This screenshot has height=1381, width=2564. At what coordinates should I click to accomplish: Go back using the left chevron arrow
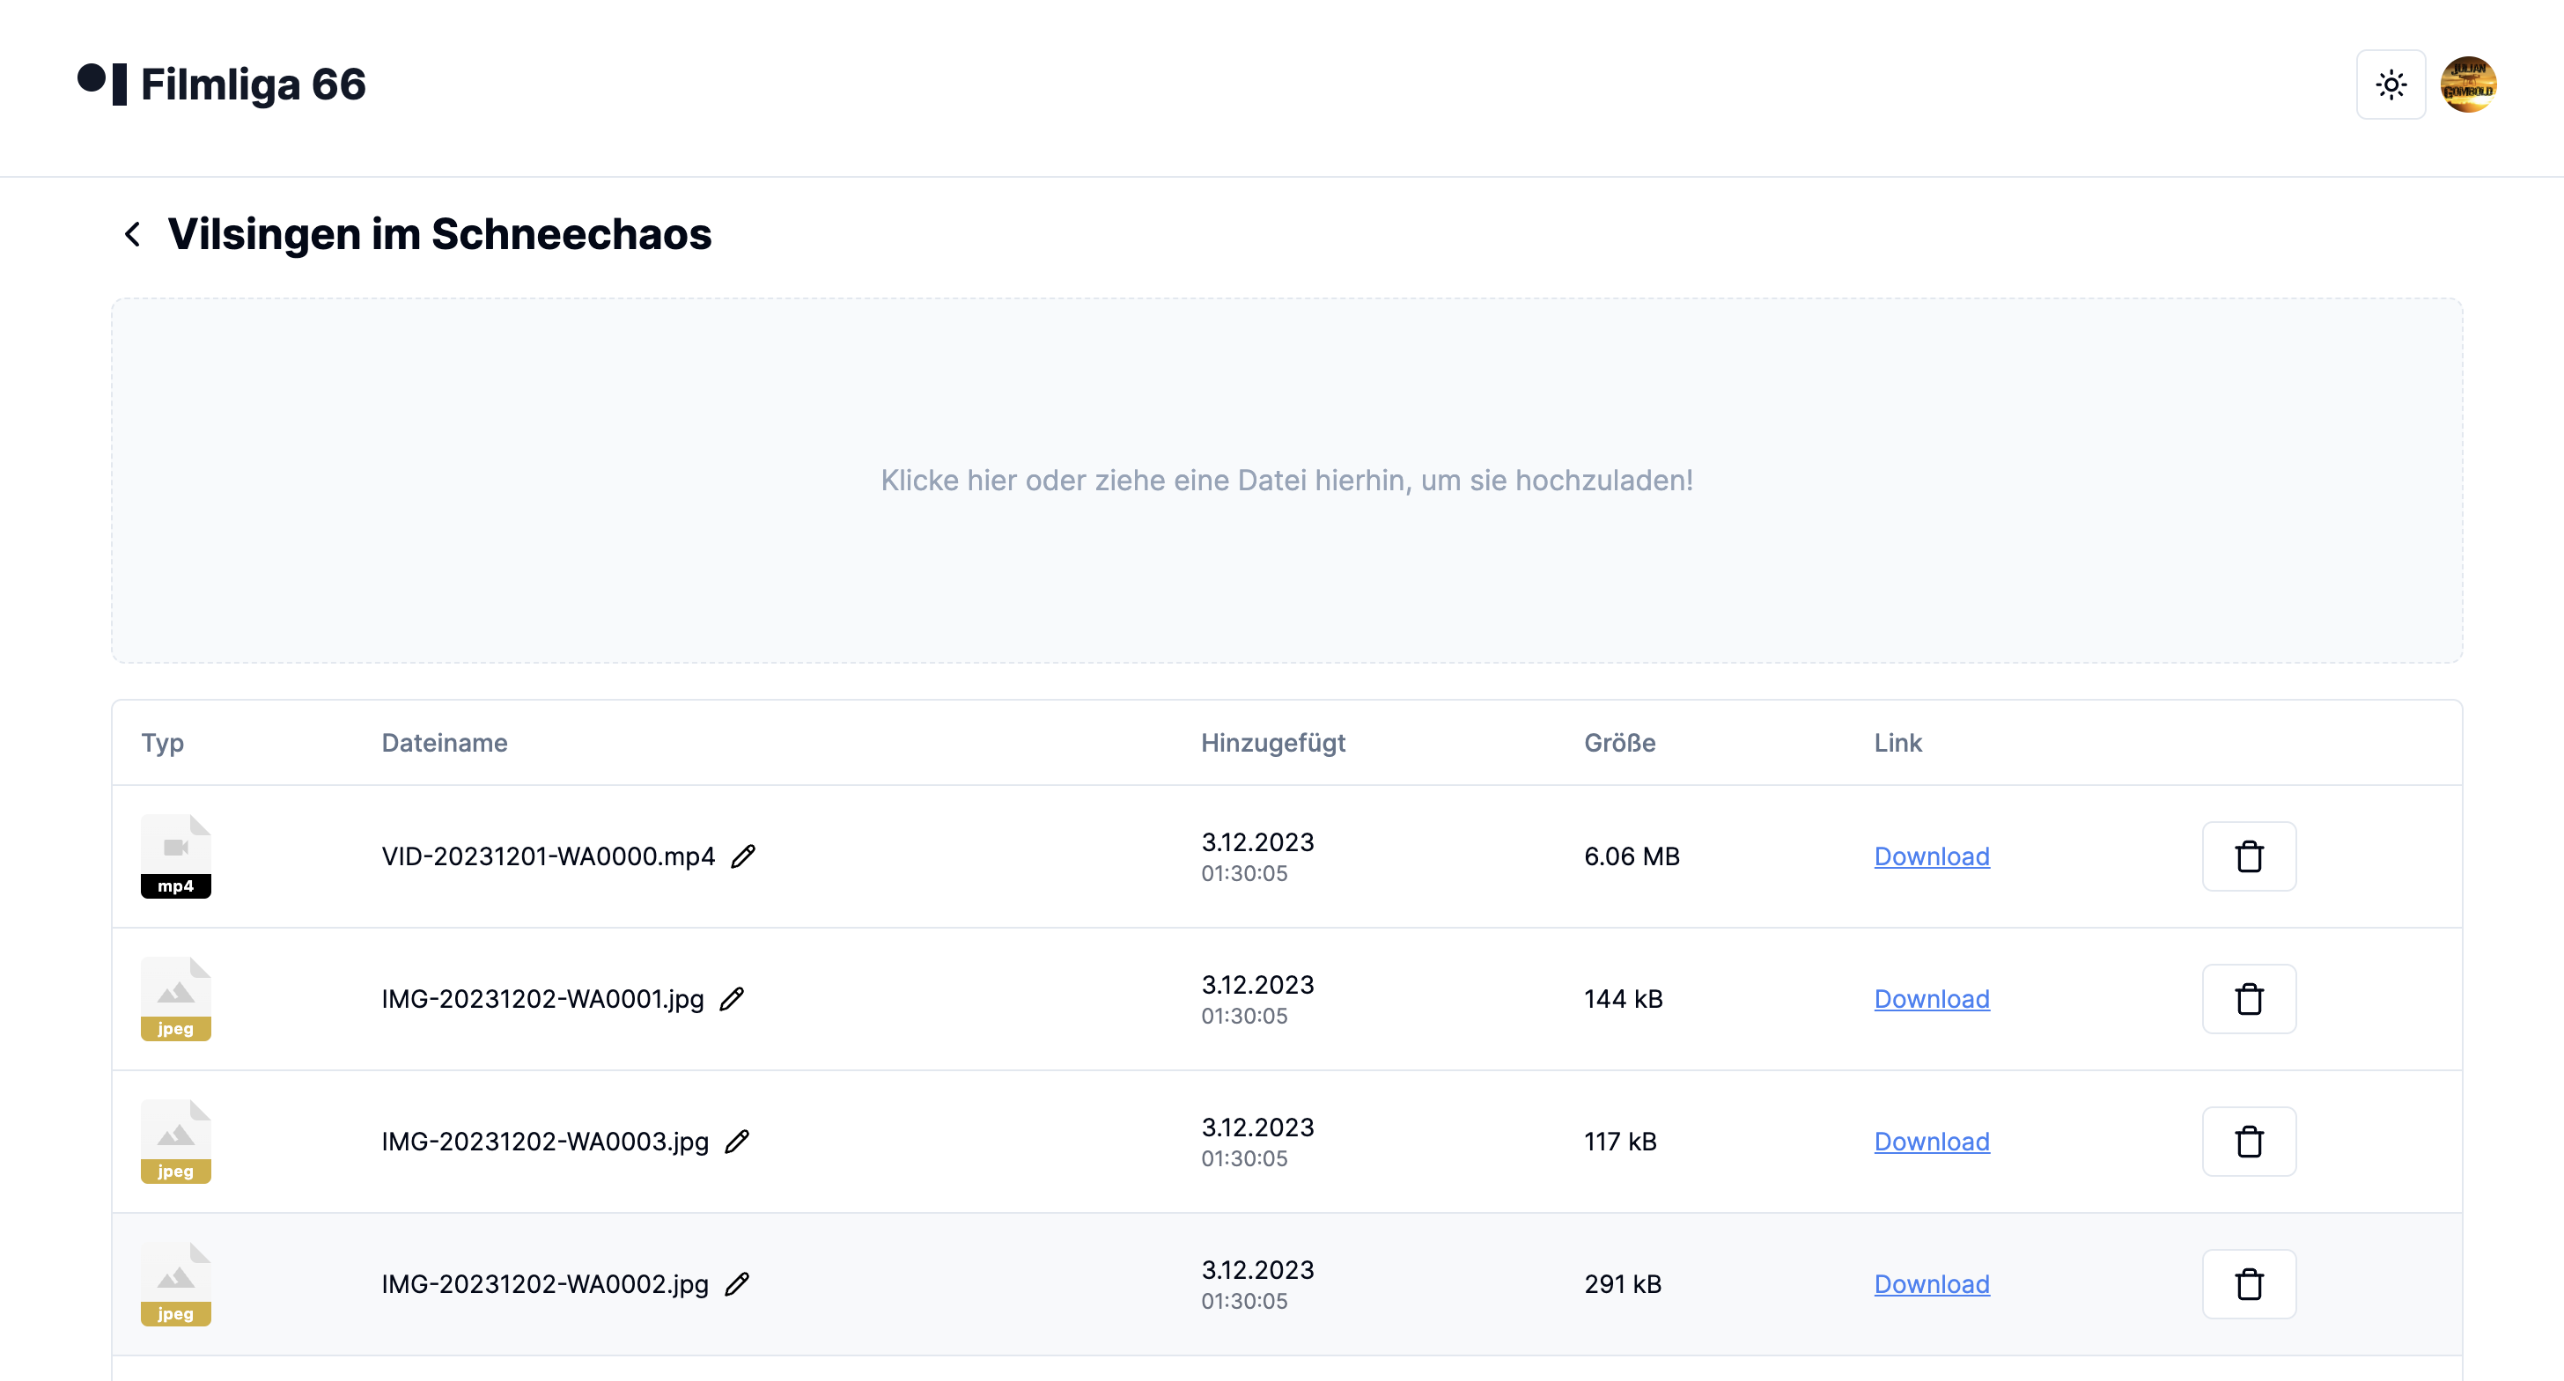[135, 234]
